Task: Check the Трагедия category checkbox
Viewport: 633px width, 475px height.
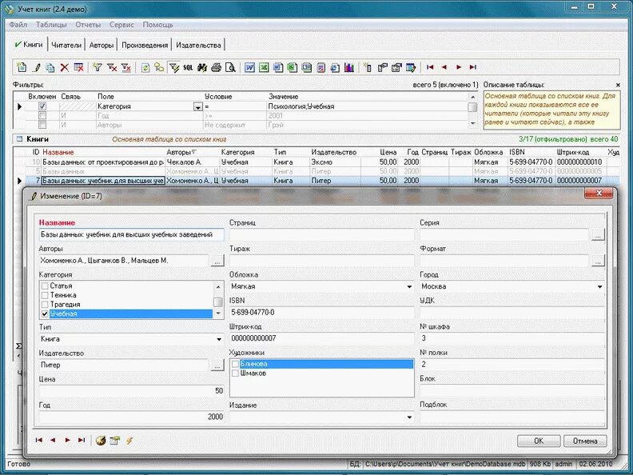Action: click(45, 305)
